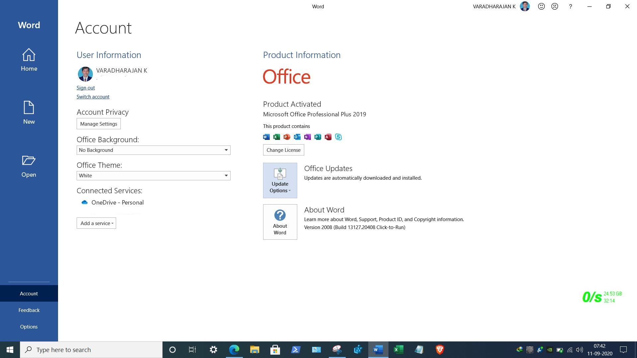Open Help question mark in title bar
This screenshot has width=637, height=358.
tap(570, 6)
